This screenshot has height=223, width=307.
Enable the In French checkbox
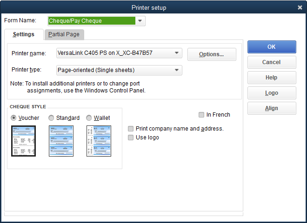(201, 115)
